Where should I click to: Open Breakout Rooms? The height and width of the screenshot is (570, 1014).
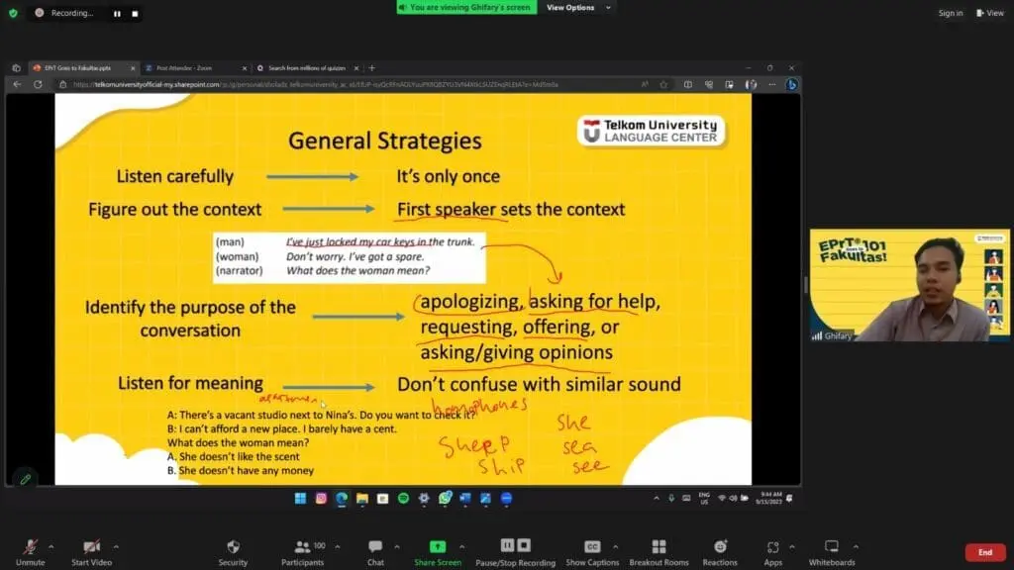tap(659, 547)
